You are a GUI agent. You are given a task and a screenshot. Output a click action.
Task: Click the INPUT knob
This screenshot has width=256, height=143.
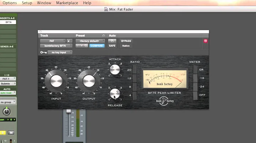click(x=56, y=81)
